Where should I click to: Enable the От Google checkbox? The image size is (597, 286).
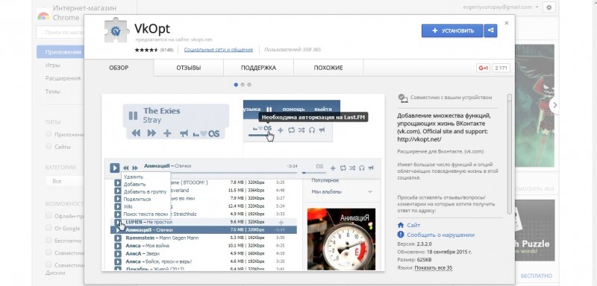coord(49,227)
